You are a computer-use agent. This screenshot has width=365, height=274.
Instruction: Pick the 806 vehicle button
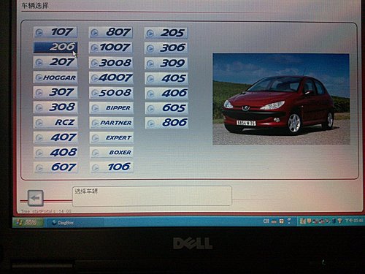pyautogui.click(x=167, y=123)
